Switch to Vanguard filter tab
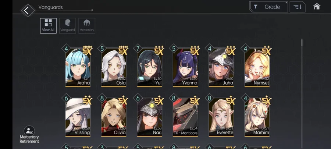 [68, 26]
